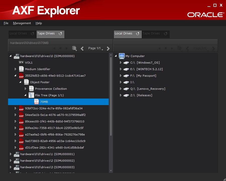
Task: Click the F:\ My Passport drive icon
Action: click(126, 76)
